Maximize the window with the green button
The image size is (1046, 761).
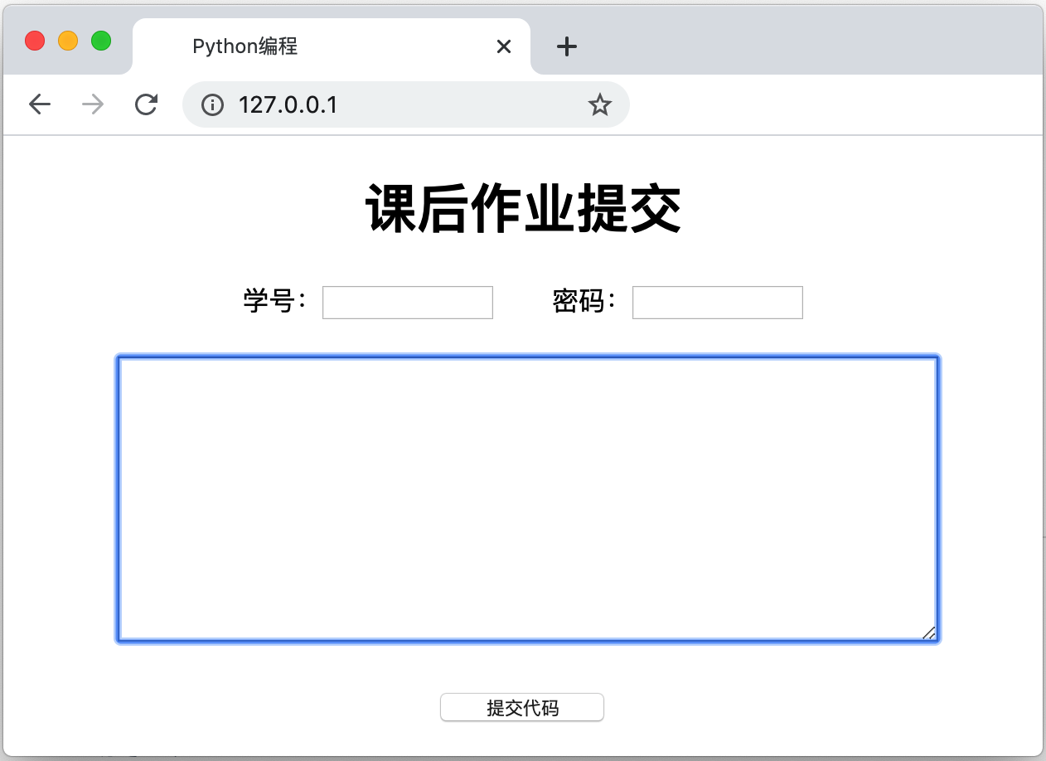[x=101, y=41]
